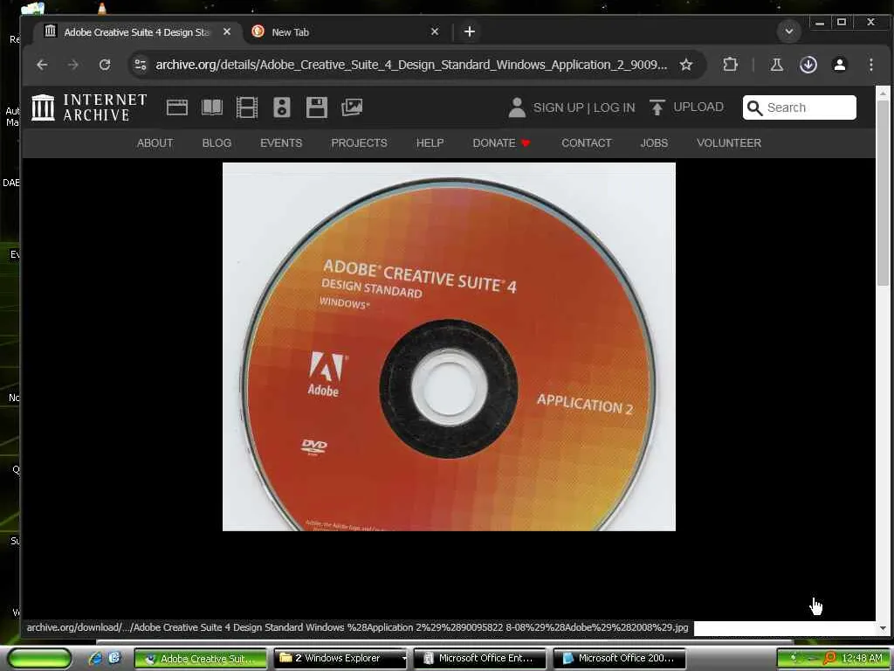The width and height of the screenshot is (894, 671).
Task: Switch to Adobe Creative Suit... taskbar button
Action: 200,659
